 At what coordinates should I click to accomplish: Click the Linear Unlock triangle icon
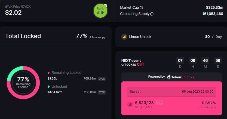pyautogui.click(x=124, y=36)
